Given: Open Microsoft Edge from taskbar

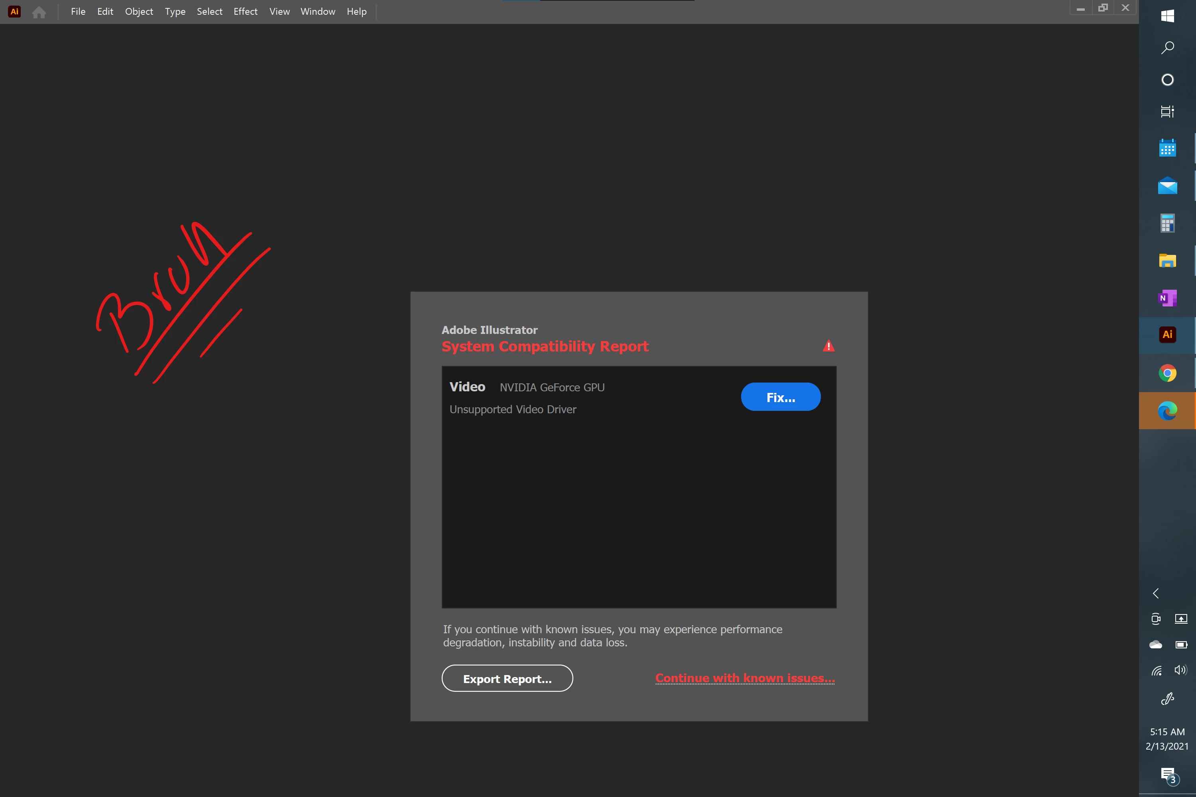Looking at the screenshot, I should (x=1168, y=411).
